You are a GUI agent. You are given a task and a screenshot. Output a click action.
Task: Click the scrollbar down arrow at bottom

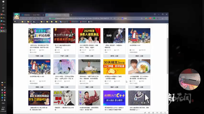[168, 110]
